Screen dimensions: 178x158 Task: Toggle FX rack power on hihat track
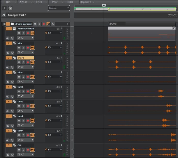pos(46,77)
